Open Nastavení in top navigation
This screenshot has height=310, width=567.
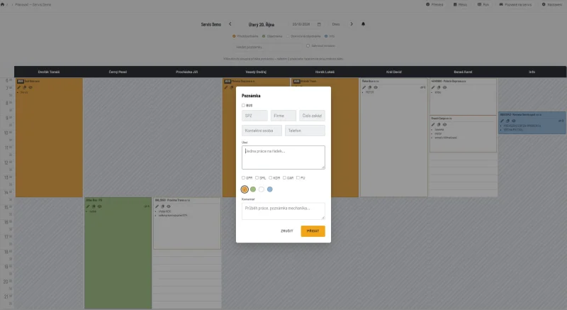point(552,4)
